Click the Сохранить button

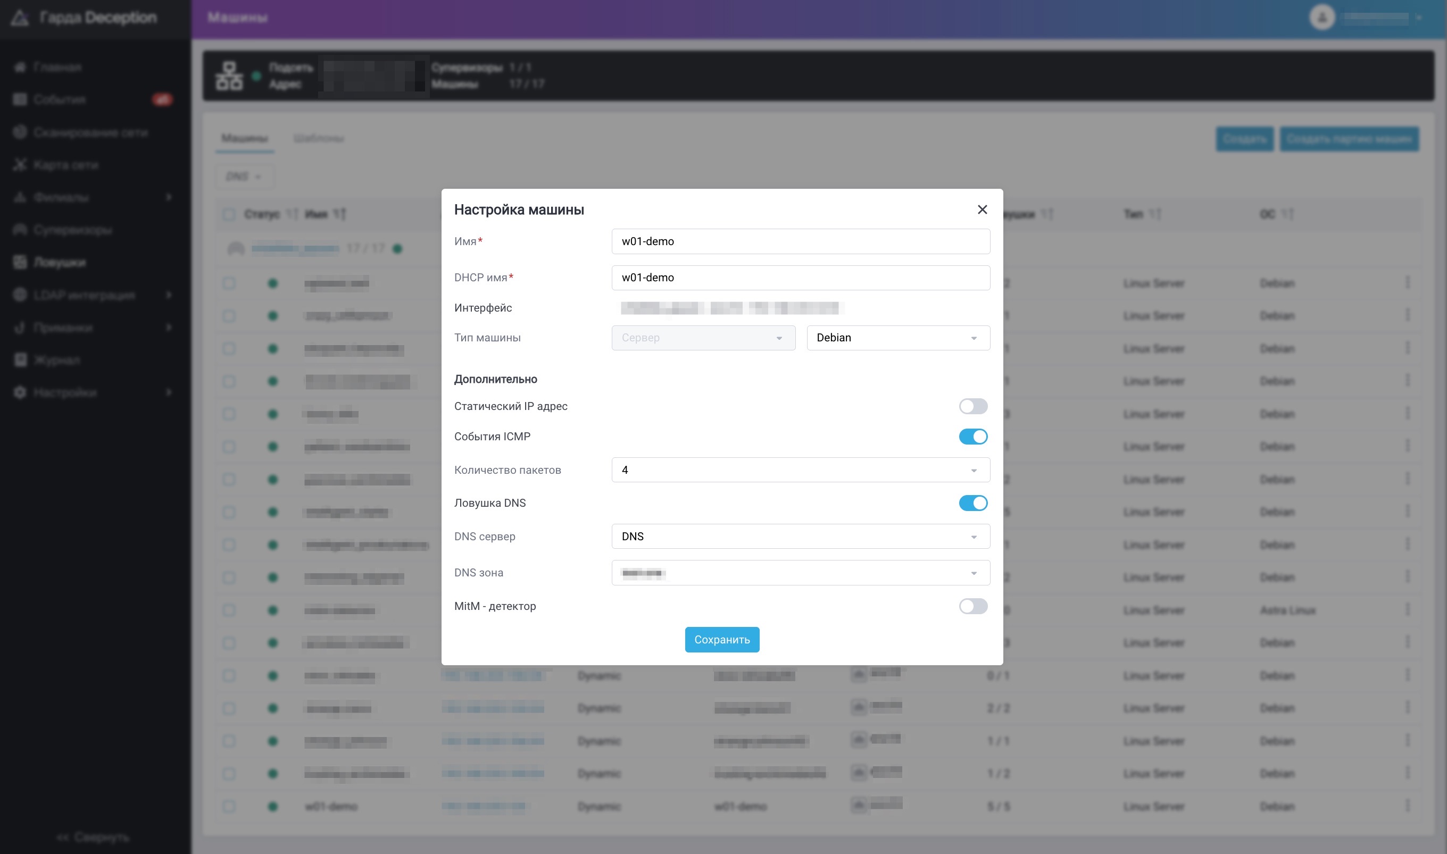coord(721,639)
